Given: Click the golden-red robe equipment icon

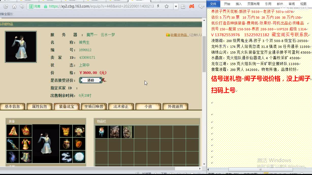Looking at the screenshot, I should coord(26,144).
